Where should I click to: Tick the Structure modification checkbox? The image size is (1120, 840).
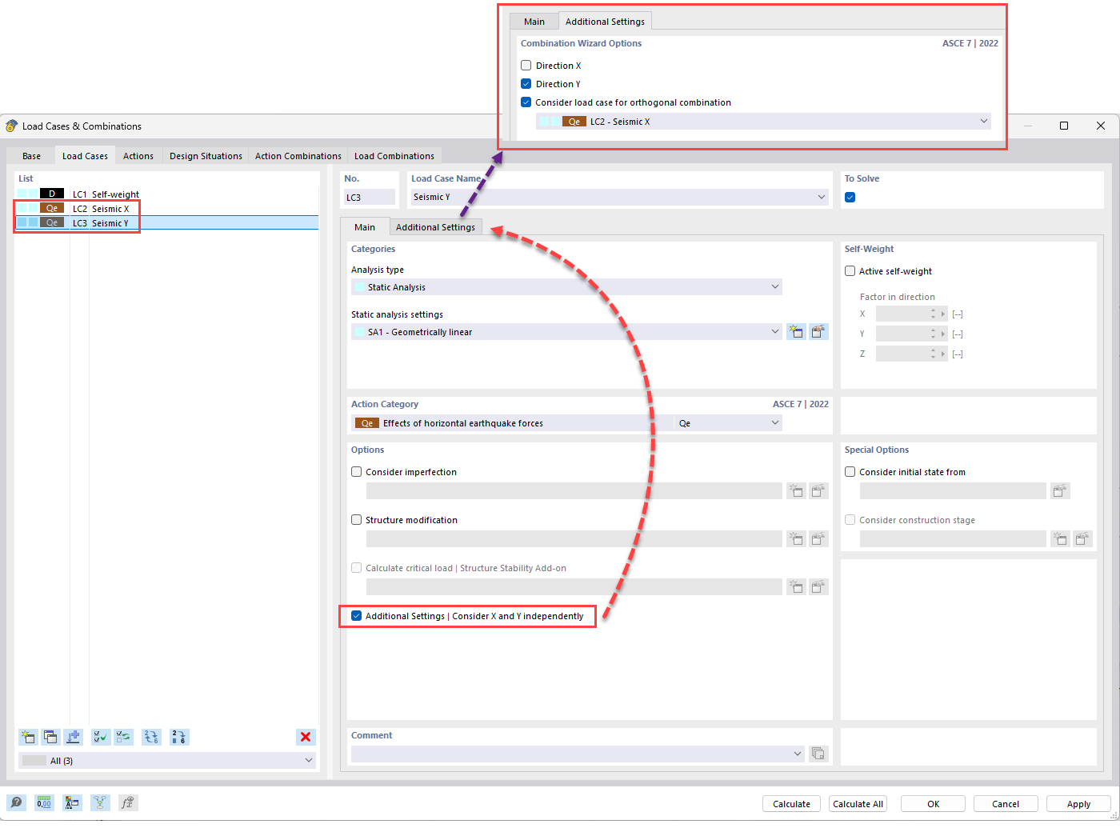click(357, 520)
